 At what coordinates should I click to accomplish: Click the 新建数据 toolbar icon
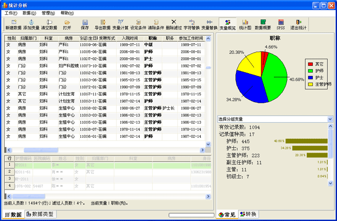click(x=13, y=25)
